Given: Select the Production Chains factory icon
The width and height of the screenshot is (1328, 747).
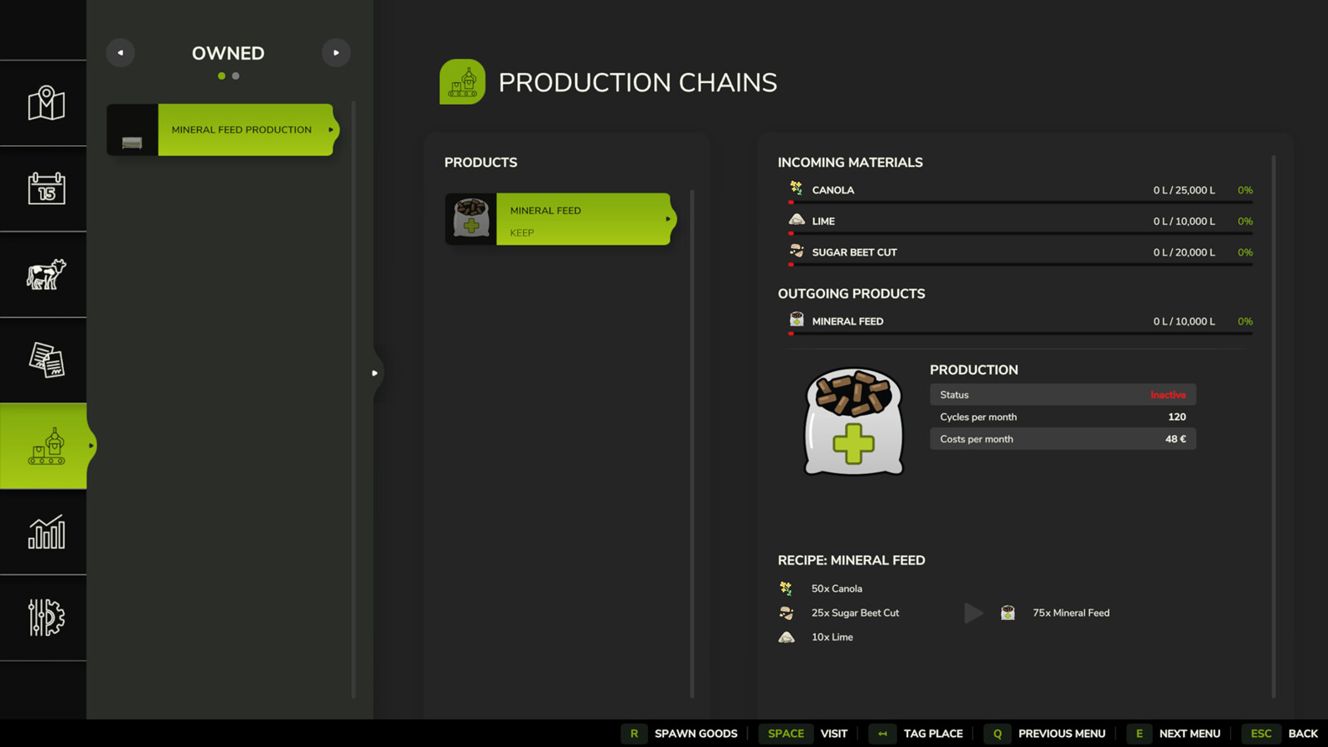Looking at the screenshot, I should pos(47,446).
